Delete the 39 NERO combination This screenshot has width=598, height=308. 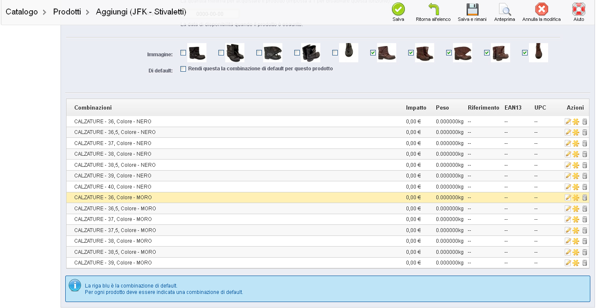(x=585, y=176)
